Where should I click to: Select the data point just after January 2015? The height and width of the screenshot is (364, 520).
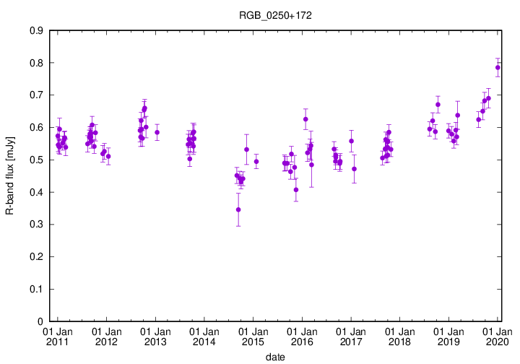click(x=256, y=162)
